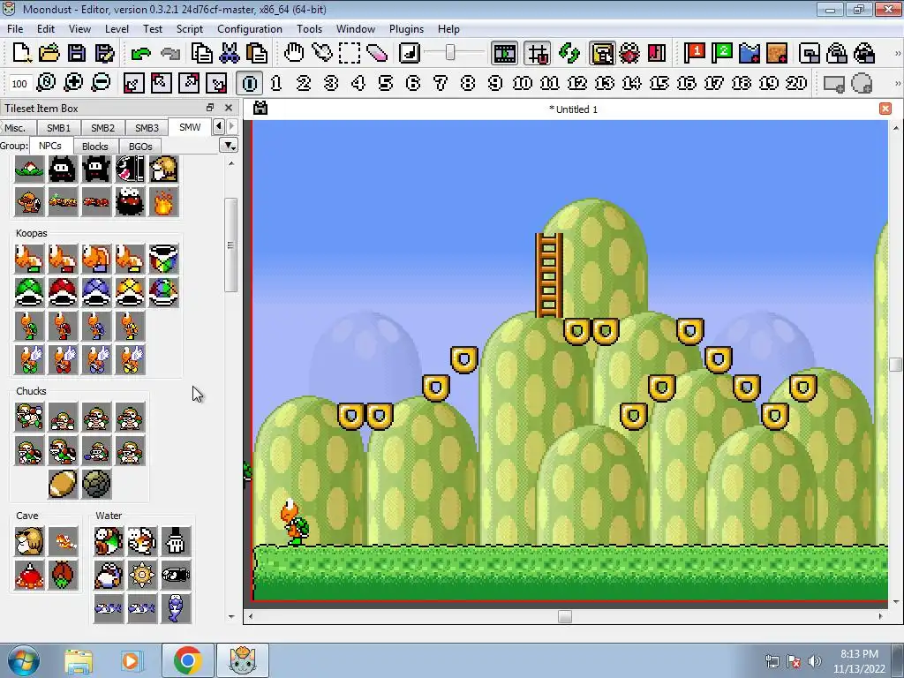Image resolution: width=904 pixels, height=678 pixels.
Task: Select the ladder in the level
Action: 549,275
